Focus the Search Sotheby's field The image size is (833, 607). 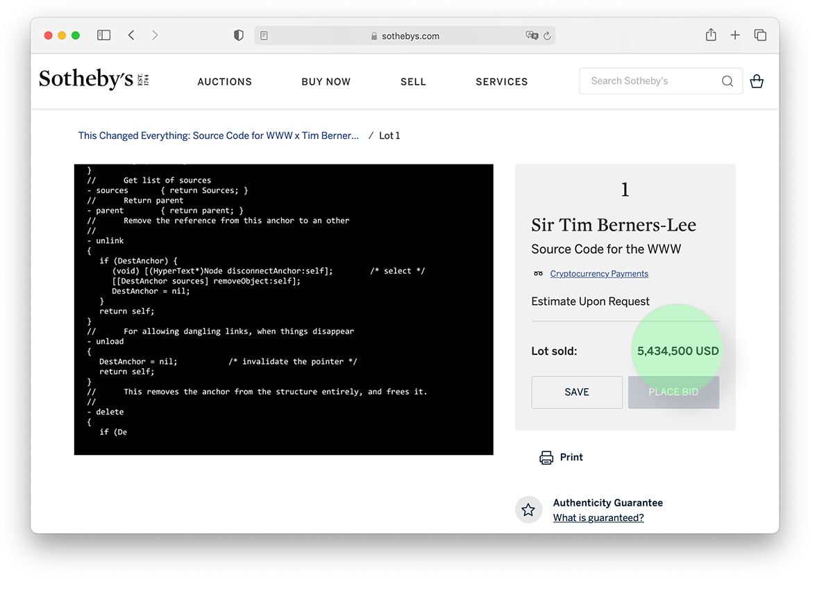tap(661, 81)
